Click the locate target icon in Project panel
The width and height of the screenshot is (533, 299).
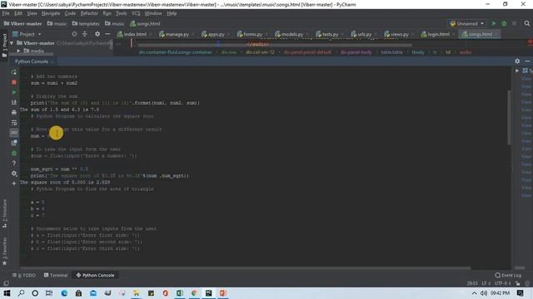point(74,34)
